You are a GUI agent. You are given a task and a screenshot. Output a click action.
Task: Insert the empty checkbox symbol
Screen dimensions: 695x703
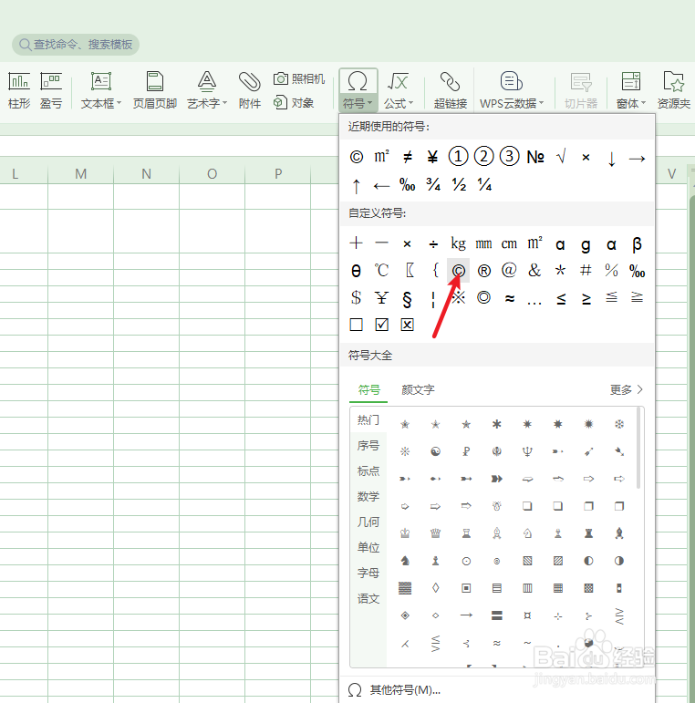[356, 325]
